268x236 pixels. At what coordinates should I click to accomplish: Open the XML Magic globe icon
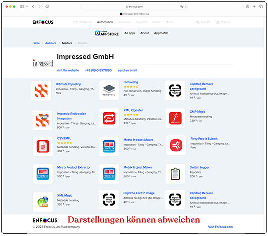(x=43, y=202)
